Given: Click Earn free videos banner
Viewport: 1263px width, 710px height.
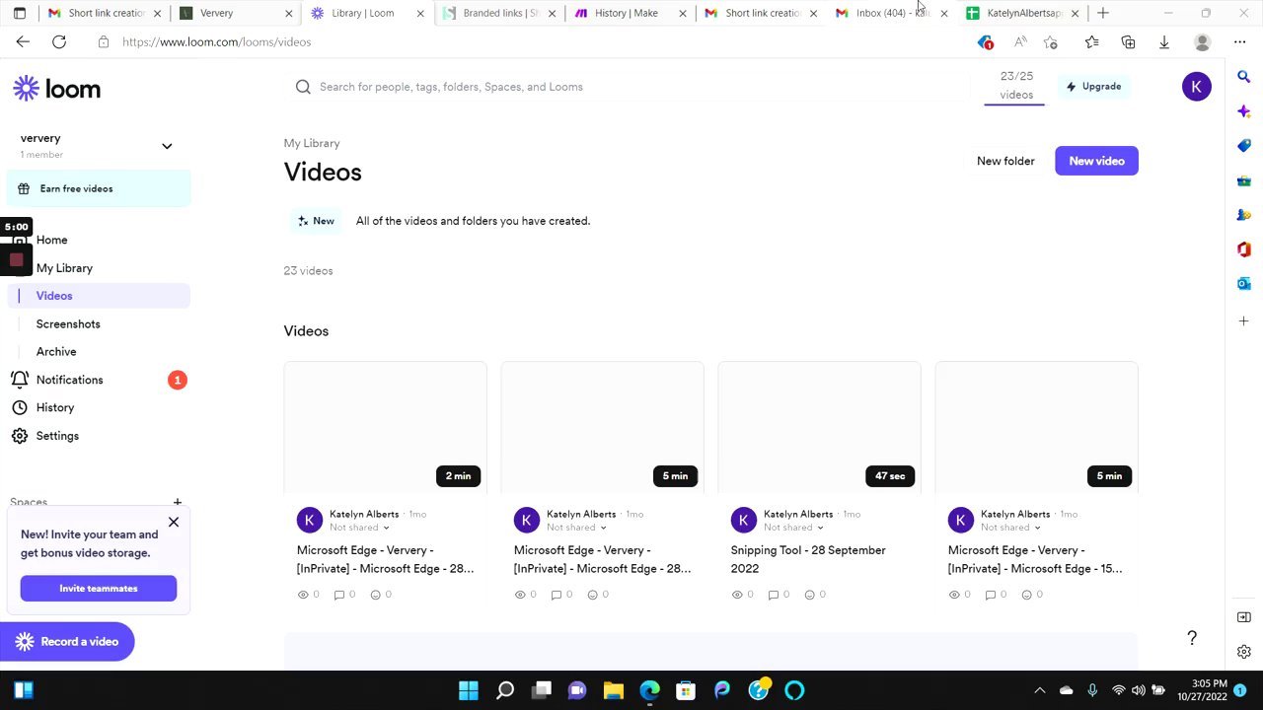Looking at the screenshot, I should [x=99, y=188].
